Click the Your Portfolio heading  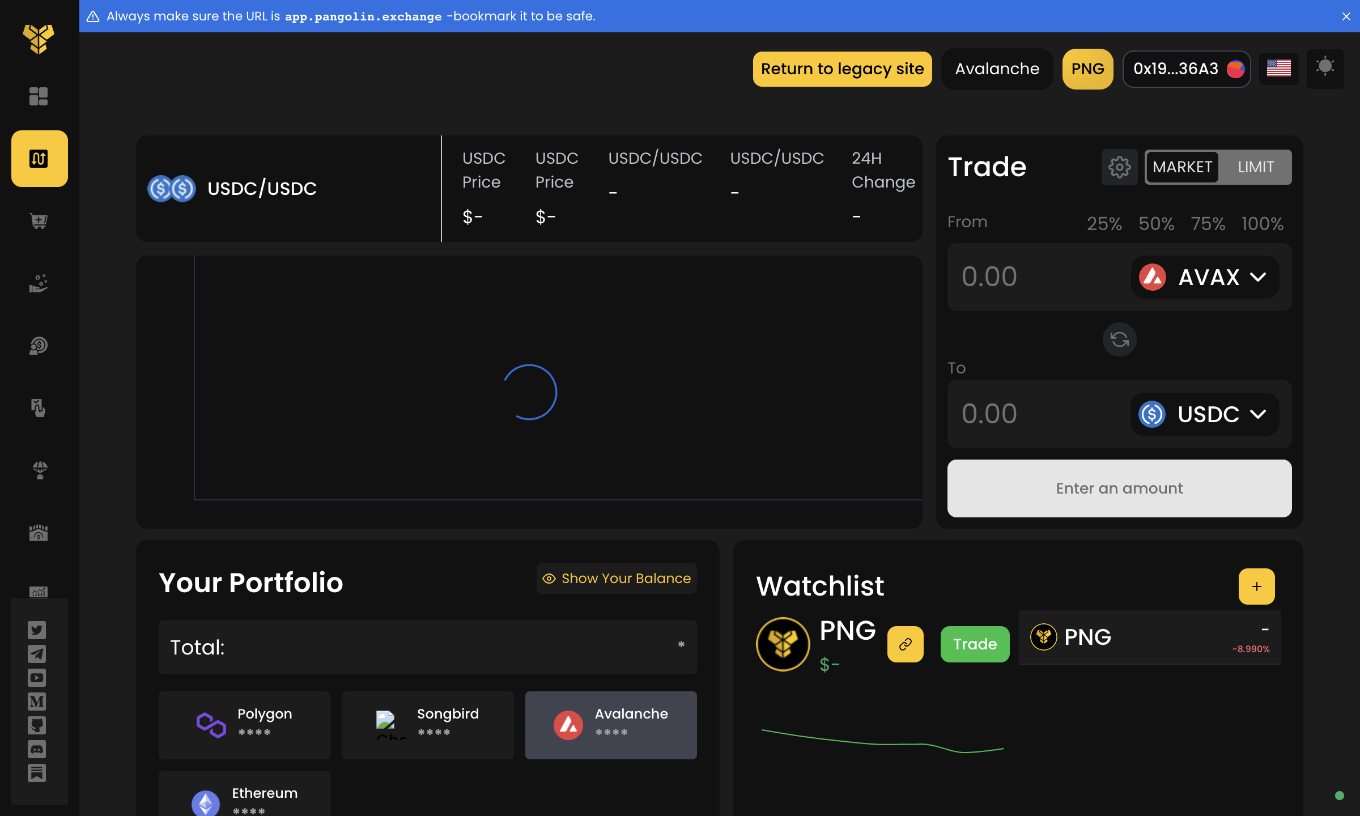coord(251,583)
